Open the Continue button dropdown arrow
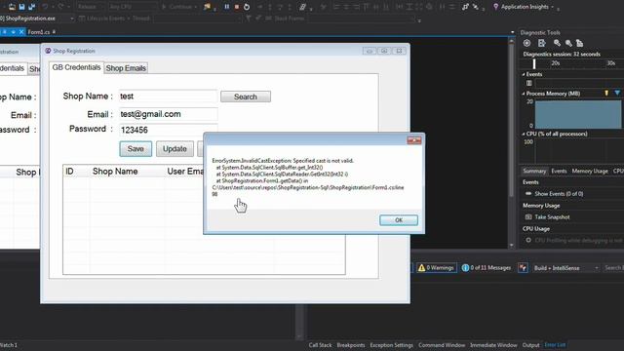 [196, 7]
